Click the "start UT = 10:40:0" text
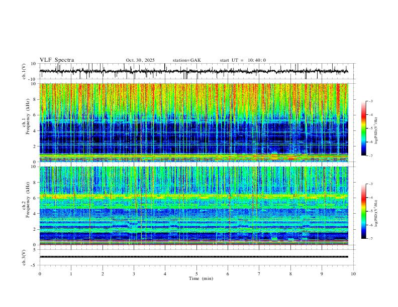This screenshot has height=307, width=398. [x=243, y=60]
